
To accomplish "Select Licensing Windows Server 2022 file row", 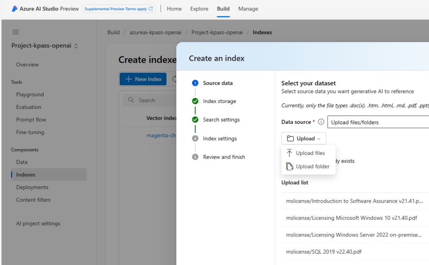I will tap(355, 235).
